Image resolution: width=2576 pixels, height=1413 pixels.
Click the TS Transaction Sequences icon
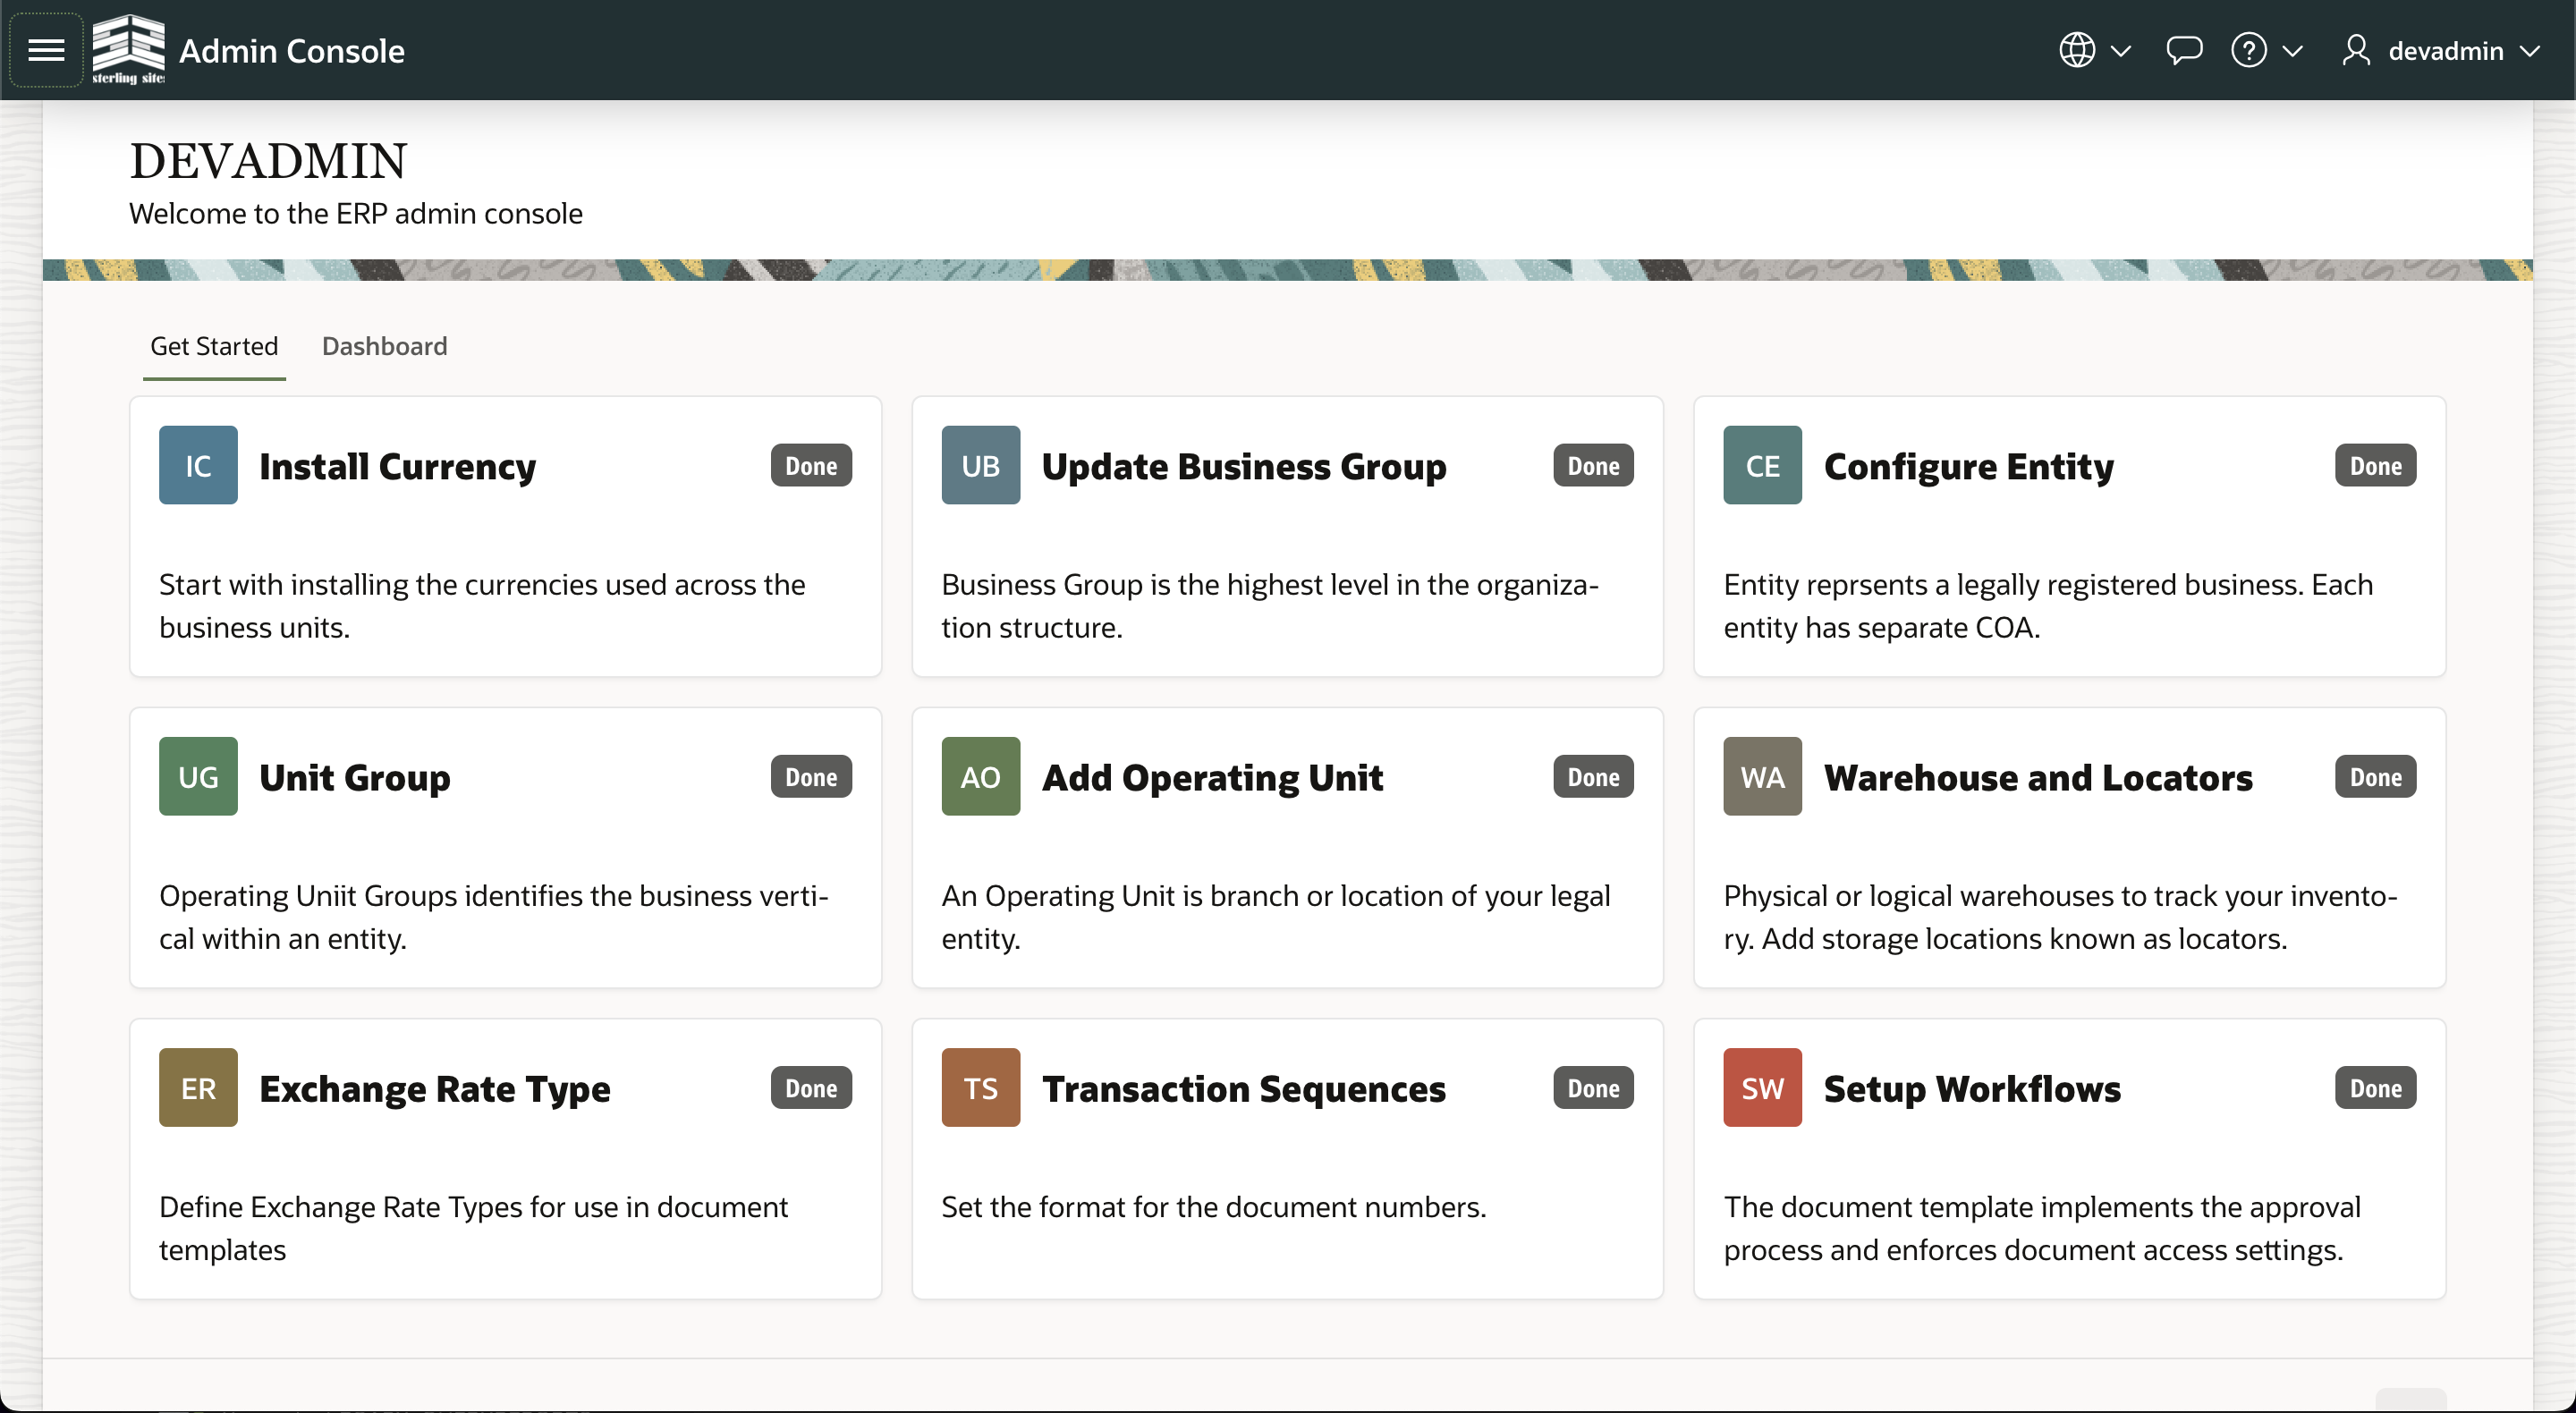[980, 1087]
